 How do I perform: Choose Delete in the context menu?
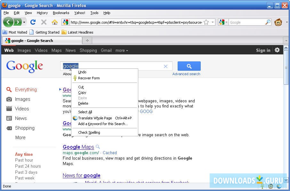click(x=104, y=103)
